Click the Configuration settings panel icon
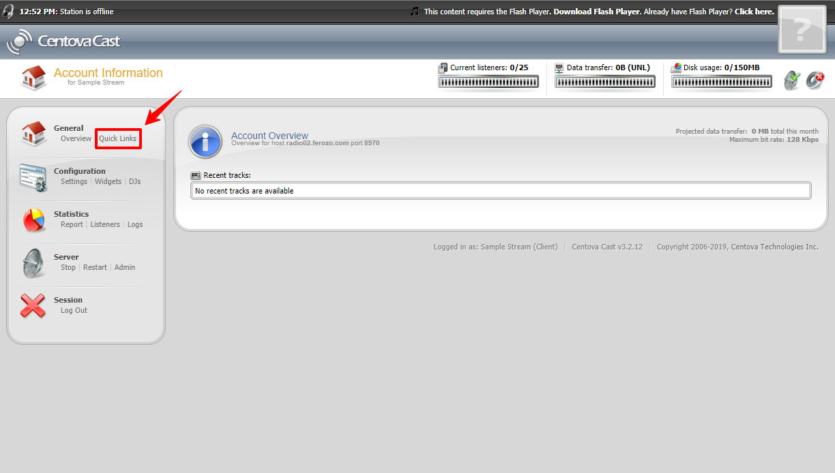 (x=33, y=177)
